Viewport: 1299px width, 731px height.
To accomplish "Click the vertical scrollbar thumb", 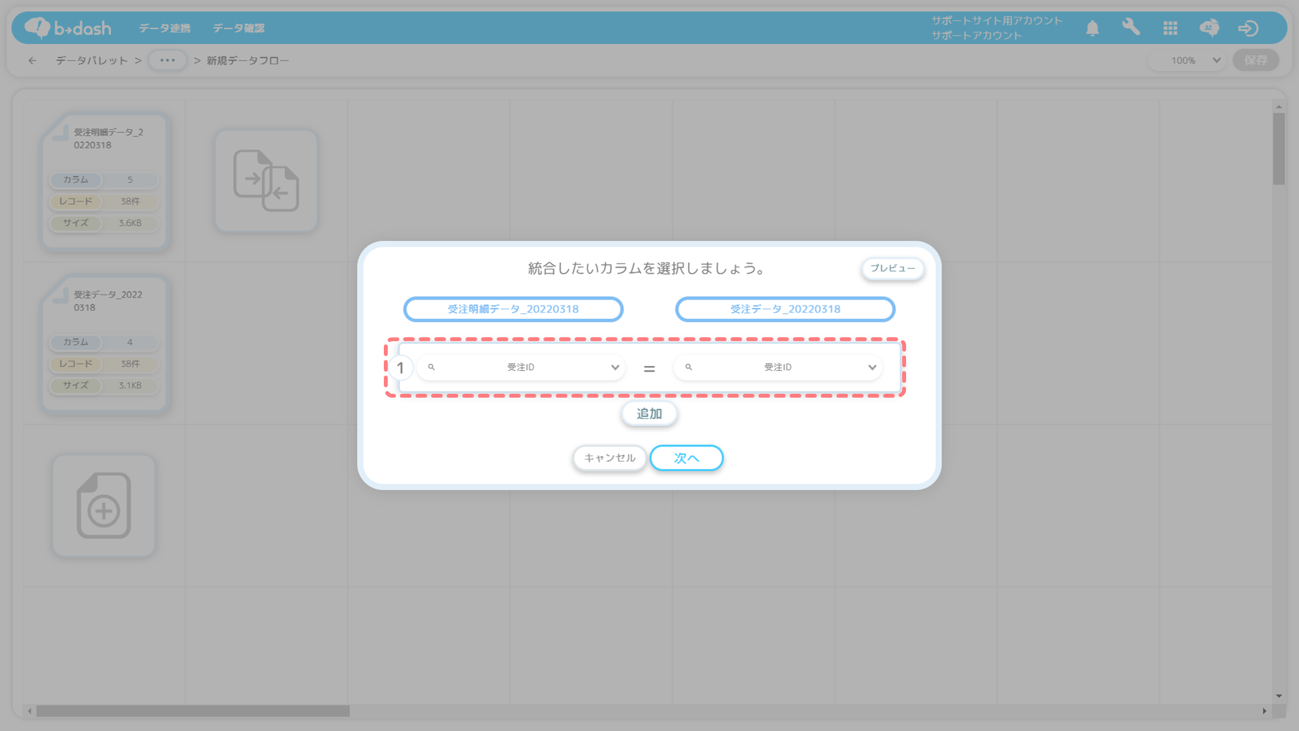I will click(1279, 149).
